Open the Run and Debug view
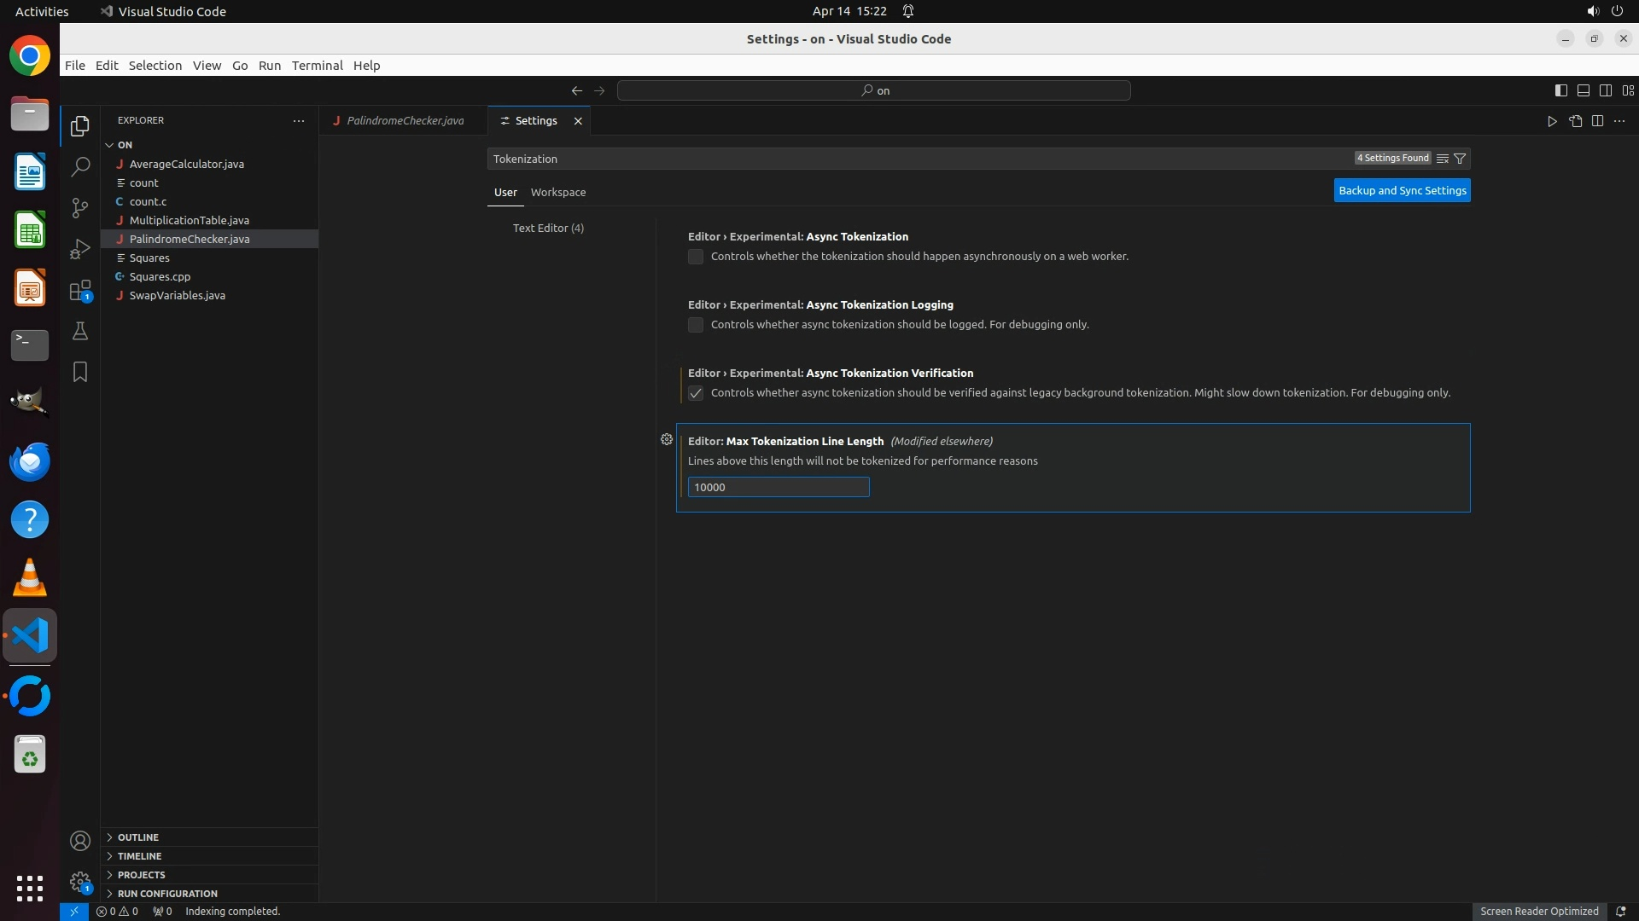This screenshot has width=1639, height=921. click(80, 249)
